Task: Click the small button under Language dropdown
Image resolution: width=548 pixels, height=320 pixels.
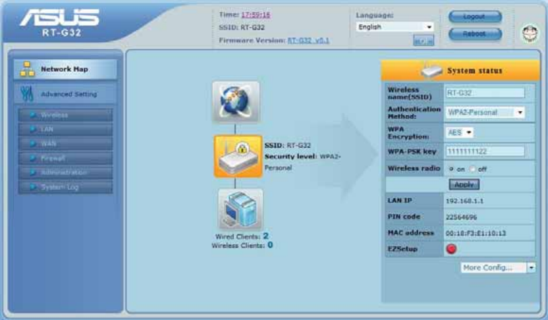Action: click(424, 41)
